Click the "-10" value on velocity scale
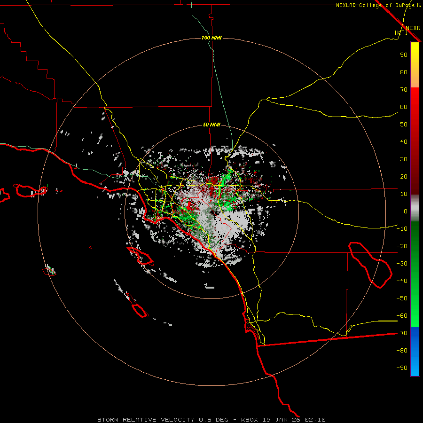The height and width of the screenshot is (423, 423). pyautogui.click(x=402, y=229)
